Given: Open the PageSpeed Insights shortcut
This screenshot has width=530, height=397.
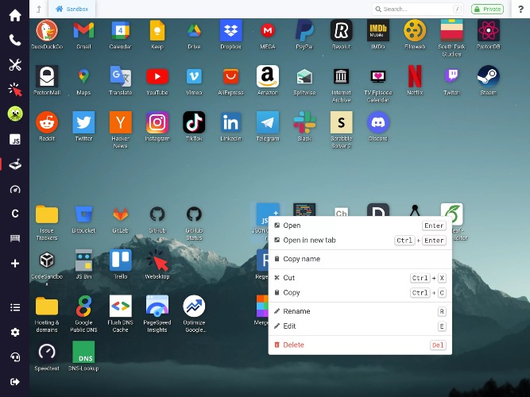Looking at the screenshot, I should (x=157, y=306).
